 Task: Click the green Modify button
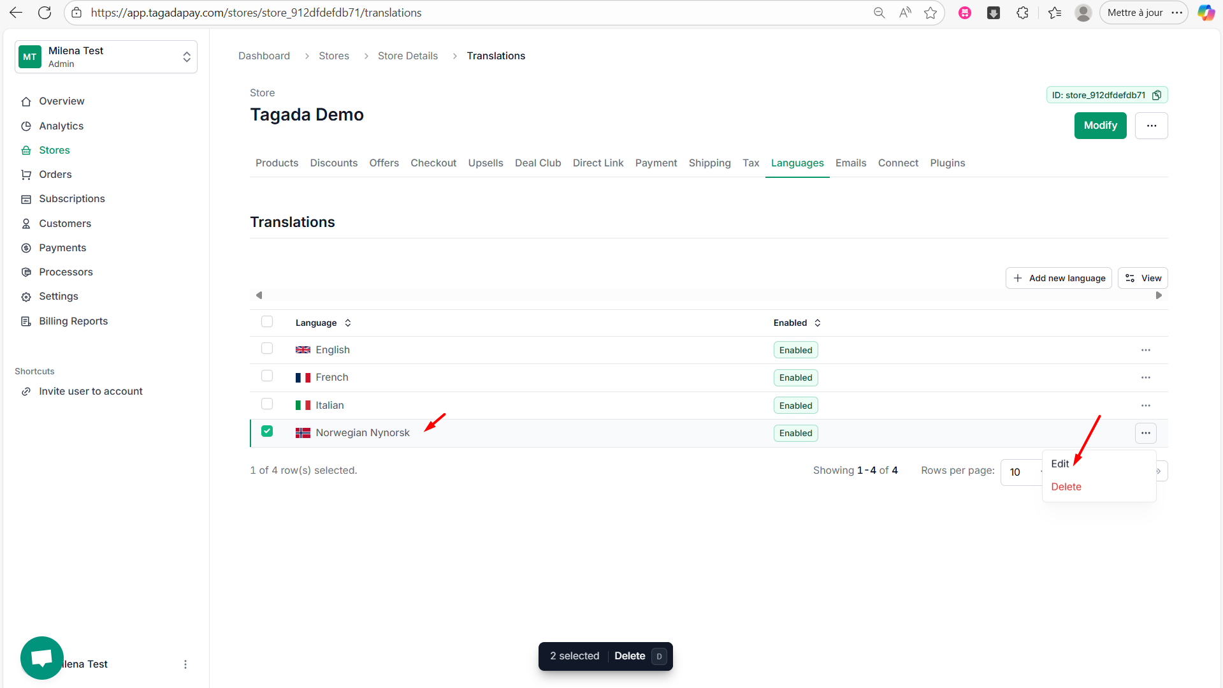(1100, 126)
